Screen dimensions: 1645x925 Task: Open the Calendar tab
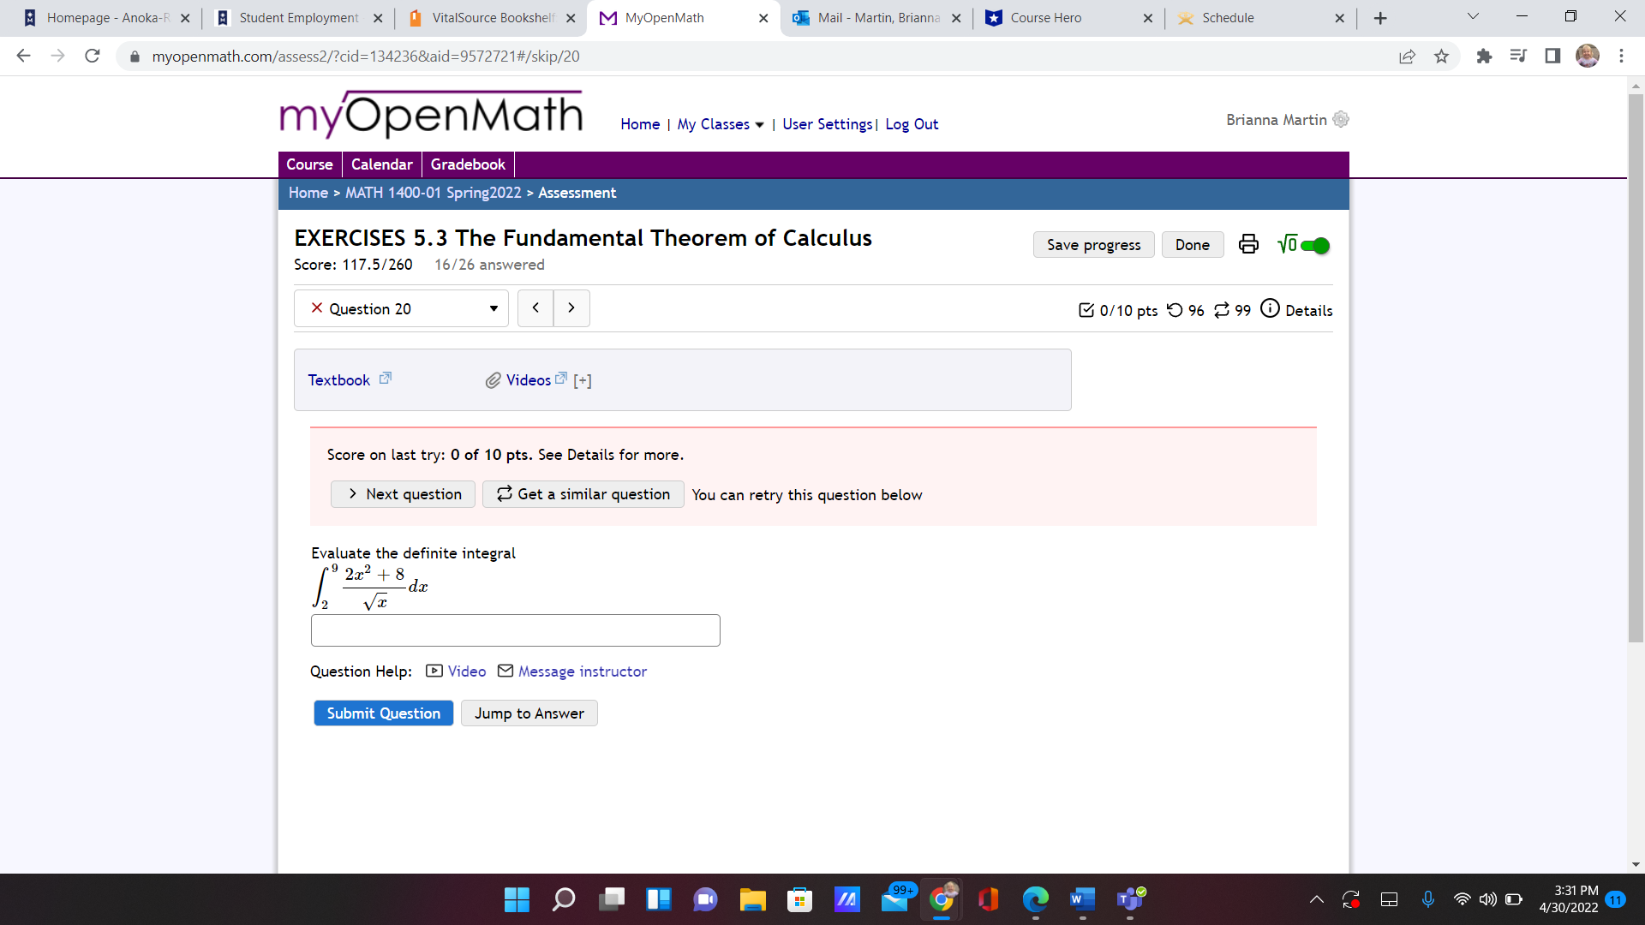[381, 164]
